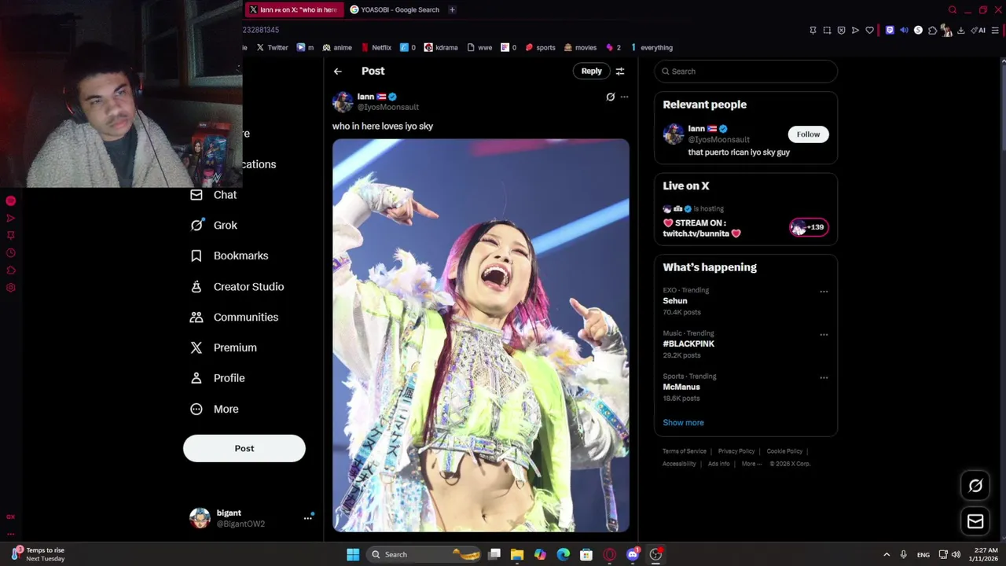1006x566 pixels.
Task: Open bigant account switcher menu dots
Action: (x=308, y=518)
